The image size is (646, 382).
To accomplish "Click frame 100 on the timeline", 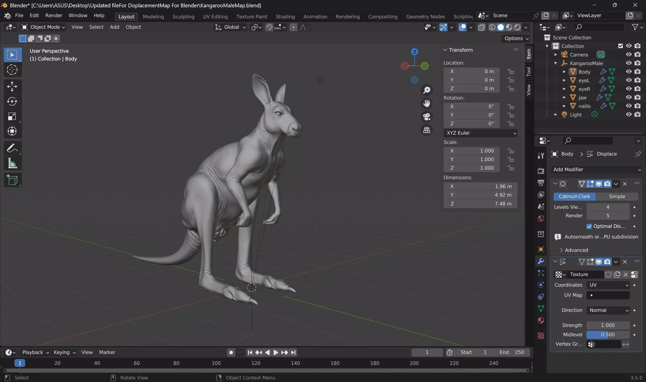I will click(216, 363).
